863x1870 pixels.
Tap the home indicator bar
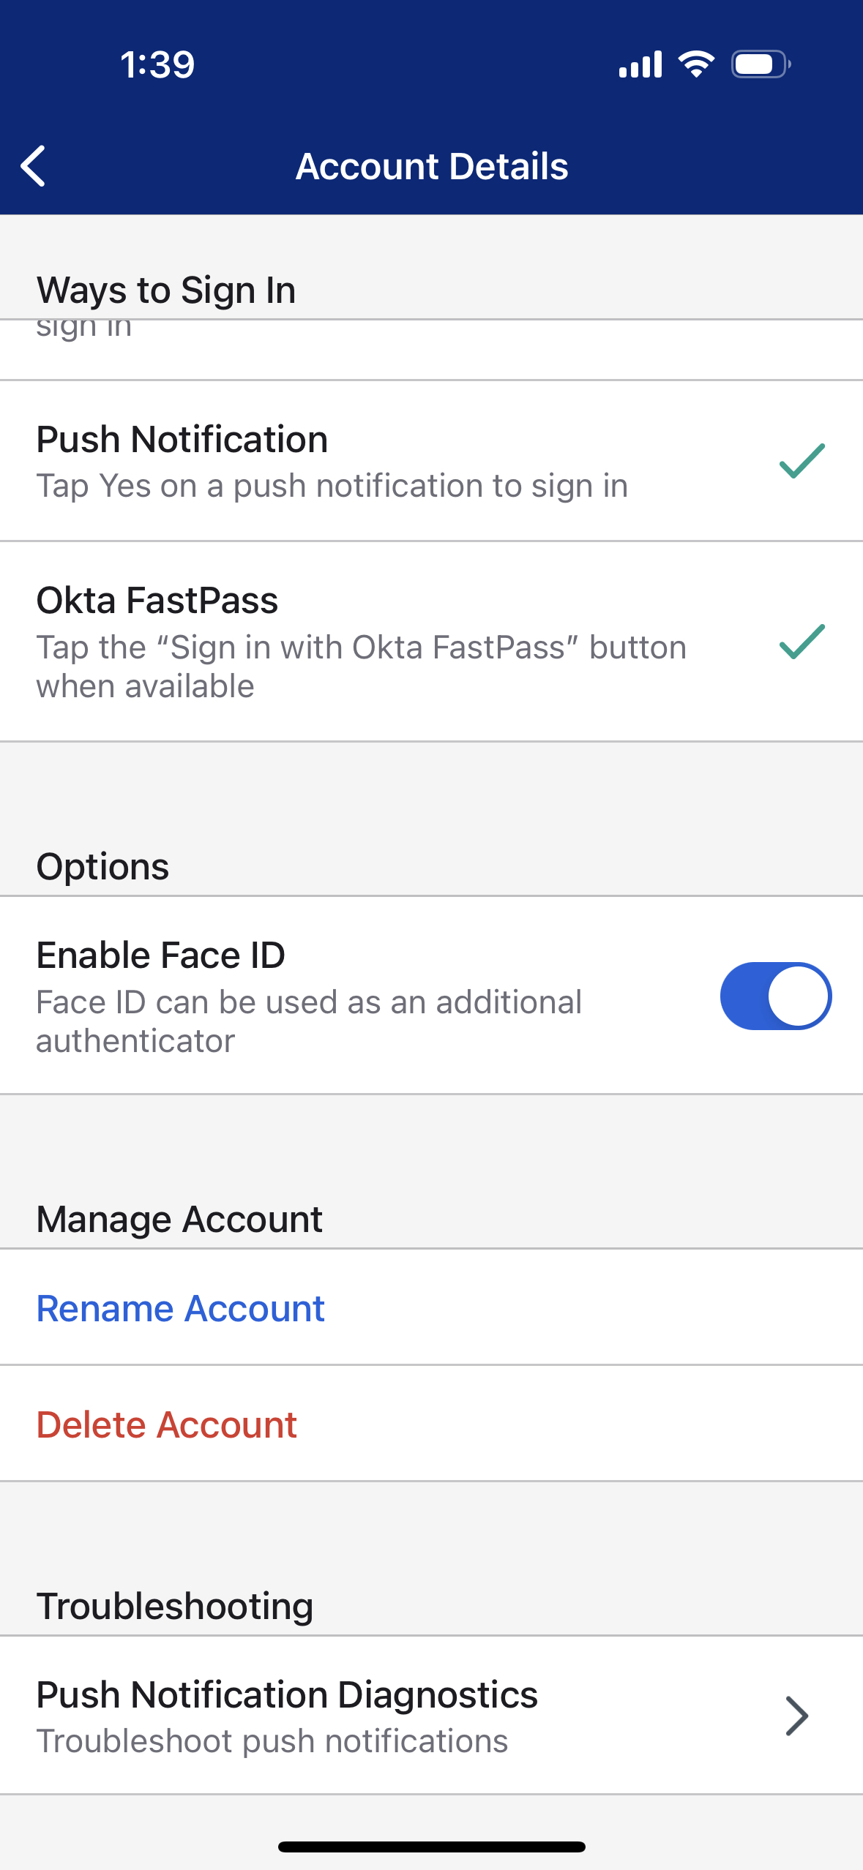(432, 1847)
